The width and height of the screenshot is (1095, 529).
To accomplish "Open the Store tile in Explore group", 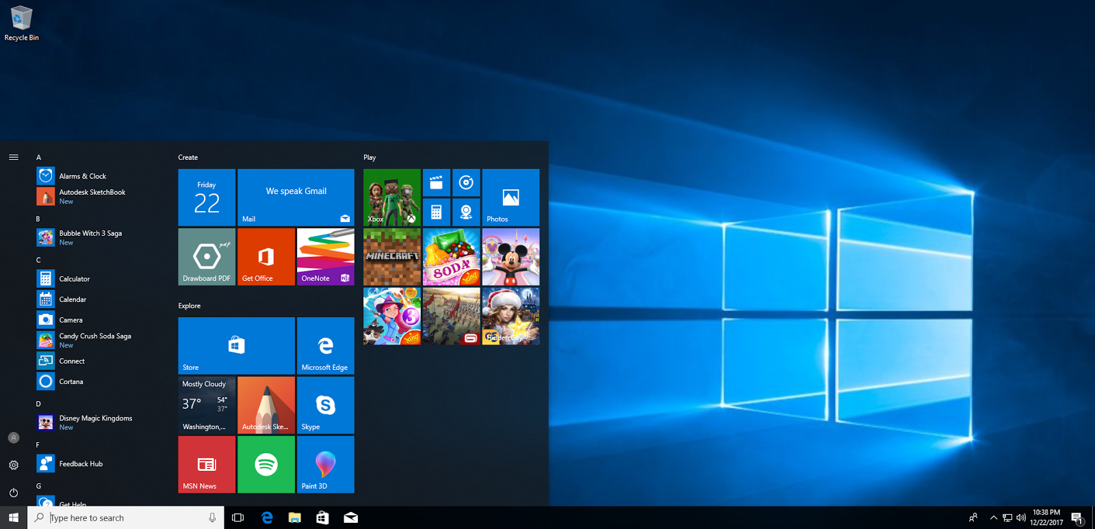I will (x=237, y=346).
